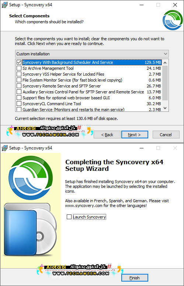Image resolution: width=184 pixels, height=286 pixels.
Task: Click the 24.1 MB size of Sz Archive
Action: pyautogui.click(x=154, y=68)
